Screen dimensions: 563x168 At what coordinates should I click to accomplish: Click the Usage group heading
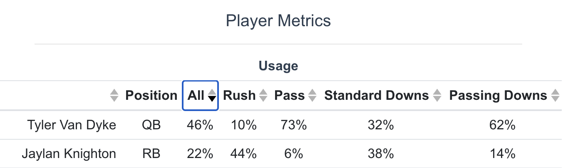[x=278, y=66]
